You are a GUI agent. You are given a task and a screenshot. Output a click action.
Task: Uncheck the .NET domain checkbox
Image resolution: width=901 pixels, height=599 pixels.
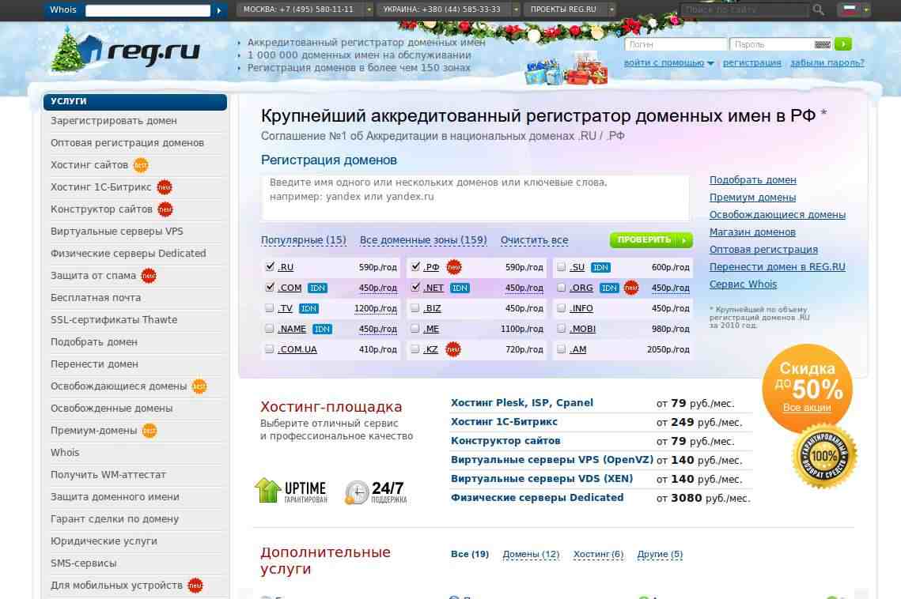pos(415,287)
